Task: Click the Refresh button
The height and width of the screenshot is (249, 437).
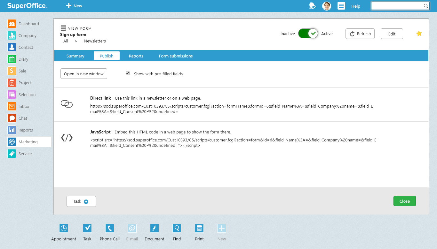Action: 360,34
